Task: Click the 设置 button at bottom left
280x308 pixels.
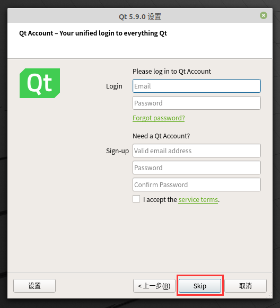Action: pyautogui.click(x=34, y=286)
